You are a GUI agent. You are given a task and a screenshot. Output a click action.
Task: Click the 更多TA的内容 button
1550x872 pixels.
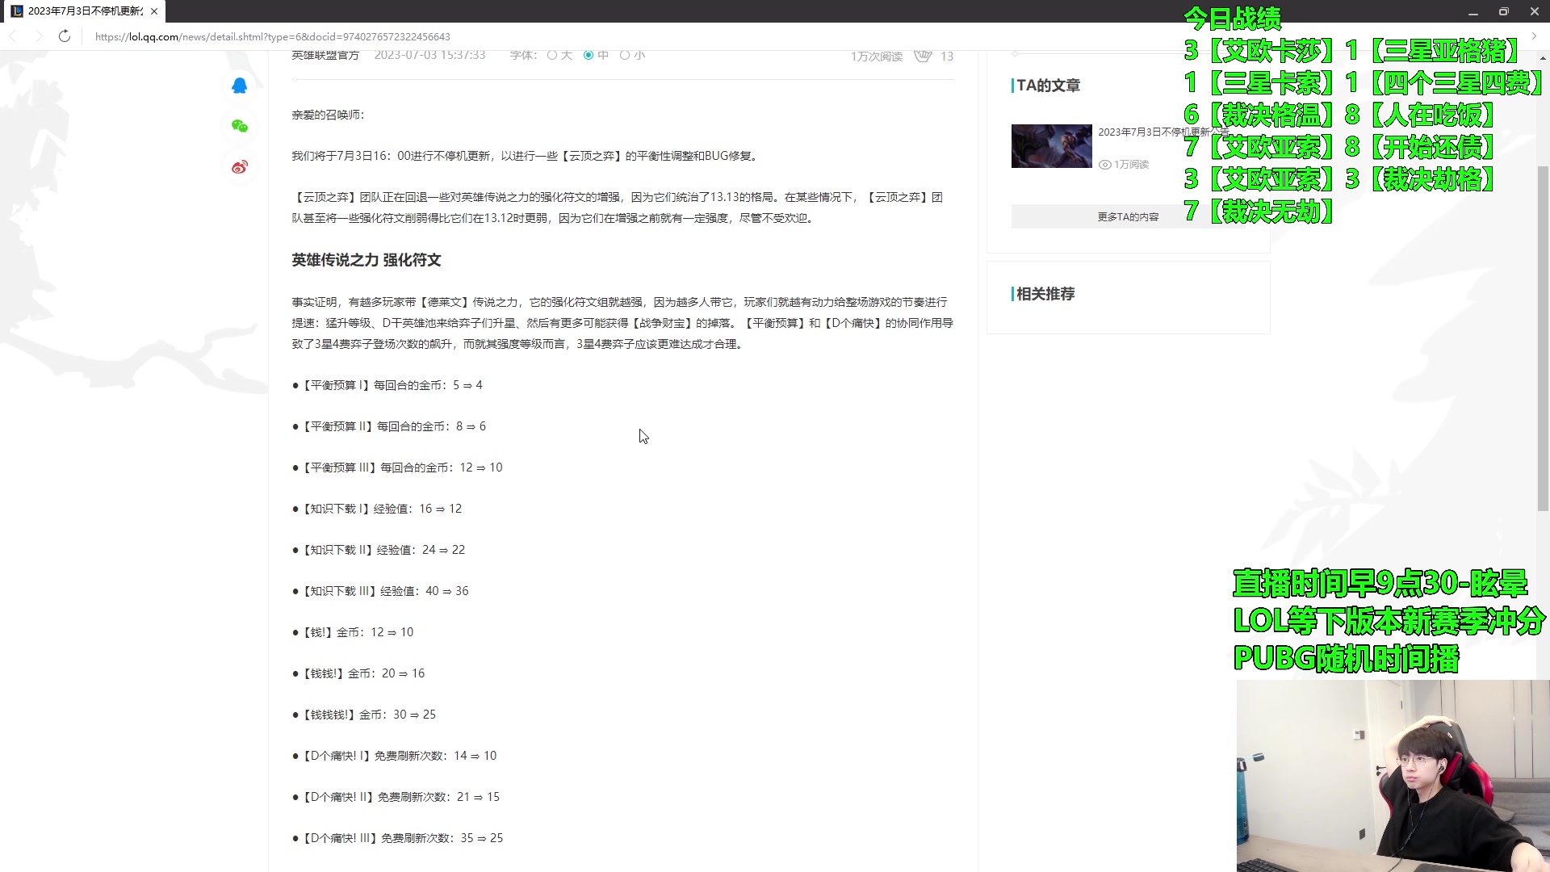[1128, 216]
